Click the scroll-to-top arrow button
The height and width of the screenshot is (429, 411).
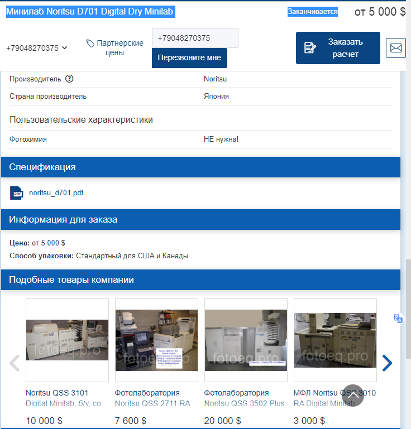coord(353,396)
